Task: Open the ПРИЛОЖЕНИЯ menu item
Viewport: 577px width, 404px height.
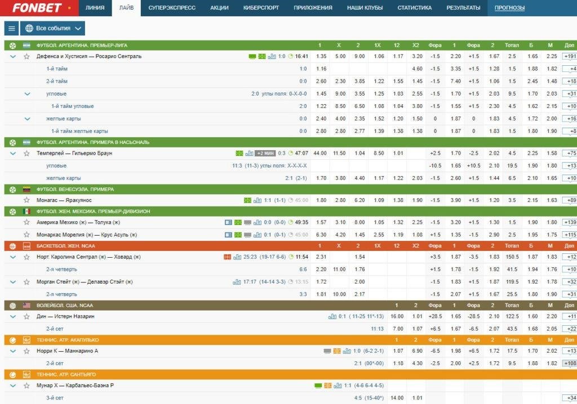Action: click(x=313, y=8)
